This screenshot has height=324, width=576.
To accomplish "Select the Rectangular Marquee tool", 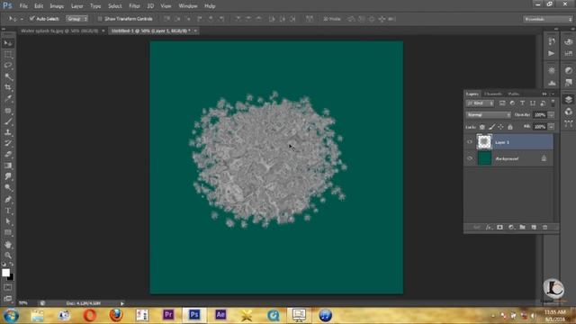I will pos(8,54).
